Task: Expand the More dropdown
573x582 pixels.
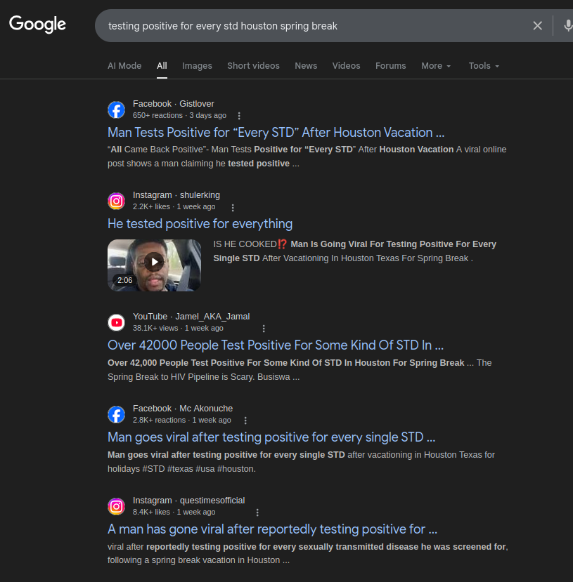Action: [x=436, y=66]
